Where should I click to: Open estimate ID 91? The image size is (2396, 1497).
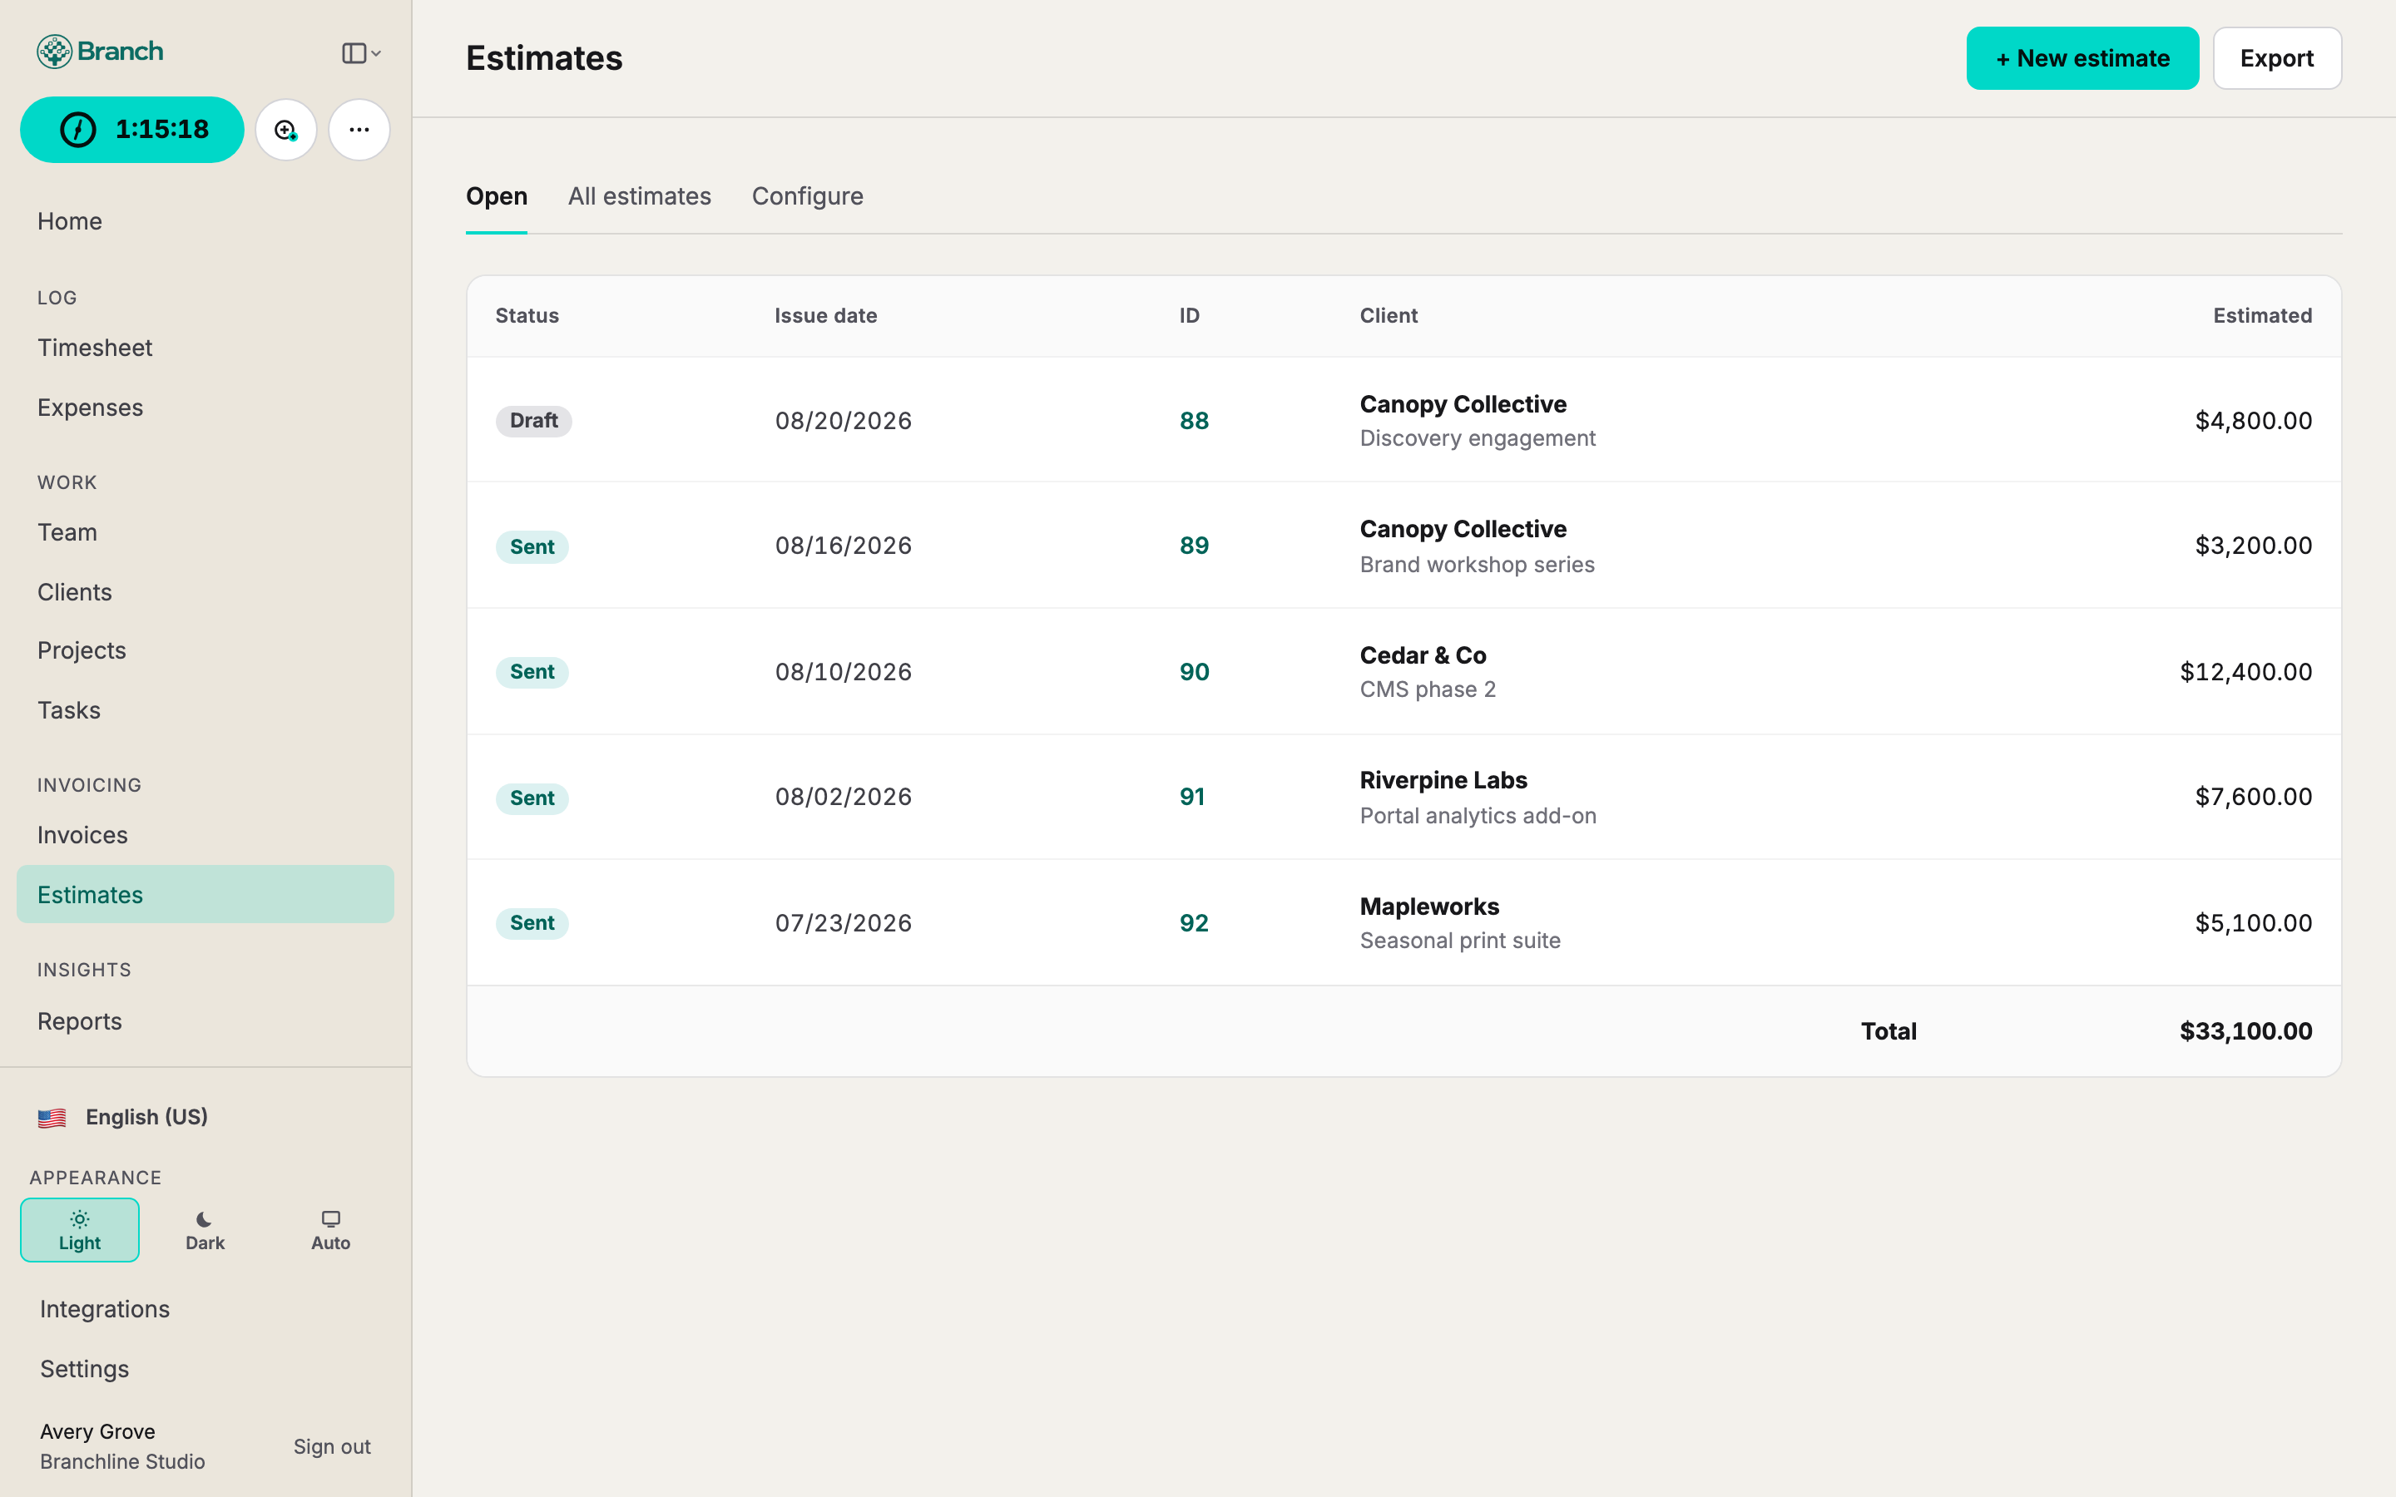(x=1192, y=797)
